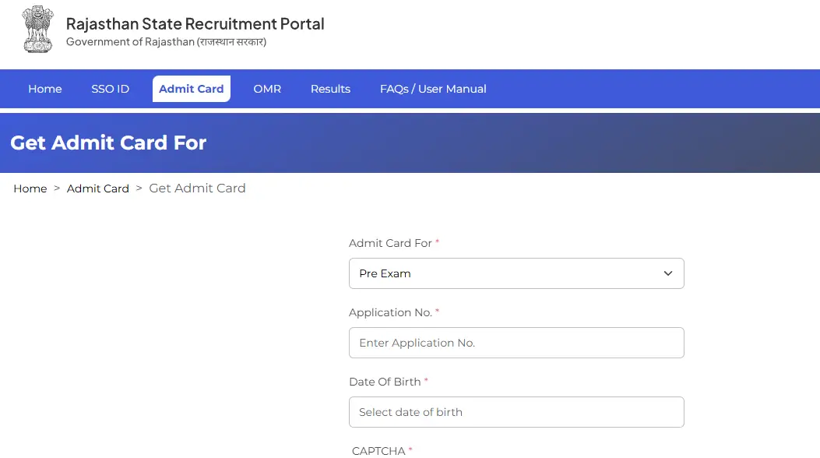Expand the Admit Card For dropdown

[x=516, y=273]
